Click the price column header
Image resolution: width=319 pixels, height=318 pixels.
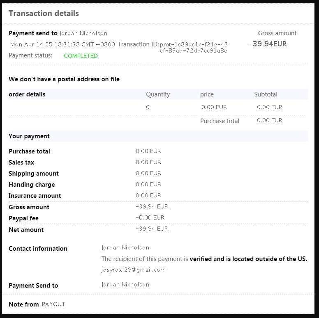point(207,94)
